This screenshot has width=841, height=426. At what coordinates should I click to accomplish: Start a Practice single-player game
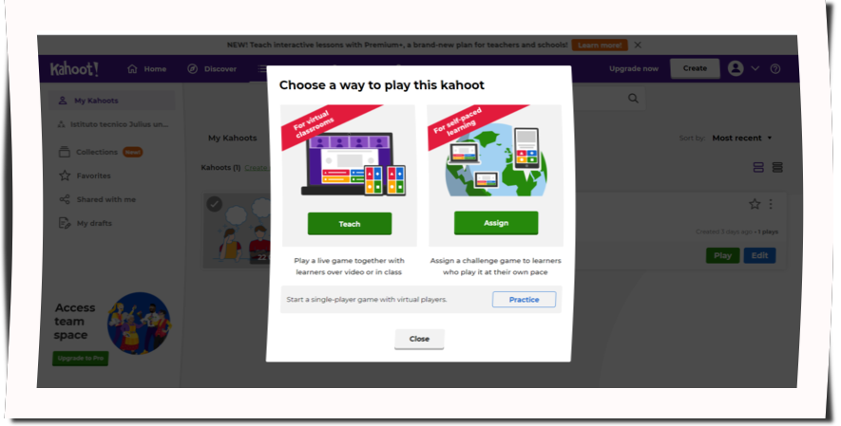click(x=524, y=300)
